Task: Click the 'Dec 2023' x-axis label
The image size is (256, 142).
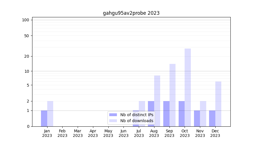Action: coord(215,133)
